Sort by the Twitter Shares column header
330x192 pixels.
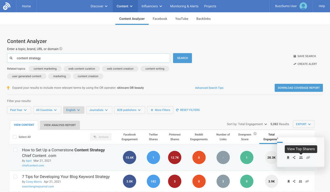[153, 137]
